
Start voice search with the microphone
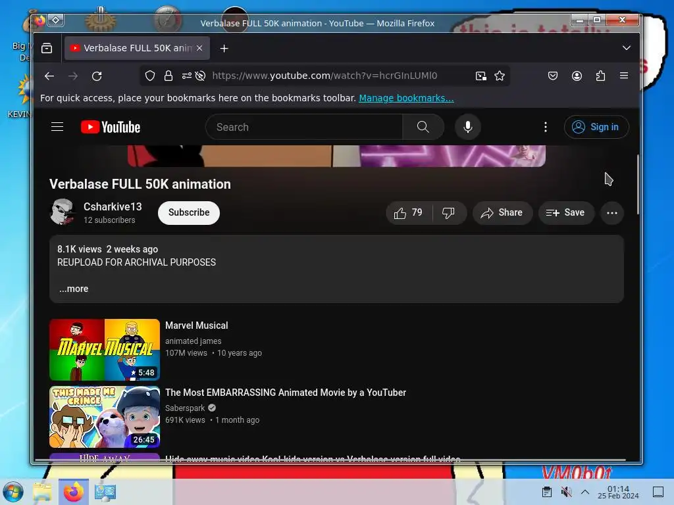[x=468, y=127]
